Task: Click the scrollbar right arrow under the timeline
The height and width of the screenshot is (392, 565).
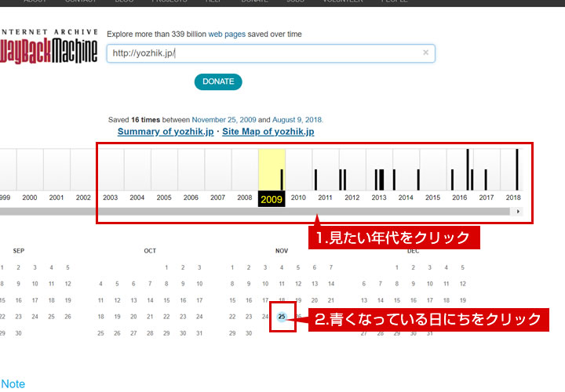Action: pyautogui.click(x=518, y=212)
